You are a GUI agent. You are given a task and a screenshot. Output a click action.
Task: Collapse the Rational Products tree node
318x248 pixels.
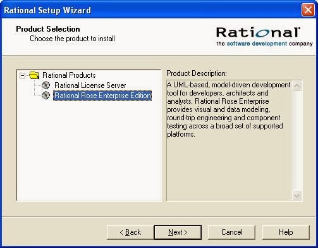click(22, 75)
